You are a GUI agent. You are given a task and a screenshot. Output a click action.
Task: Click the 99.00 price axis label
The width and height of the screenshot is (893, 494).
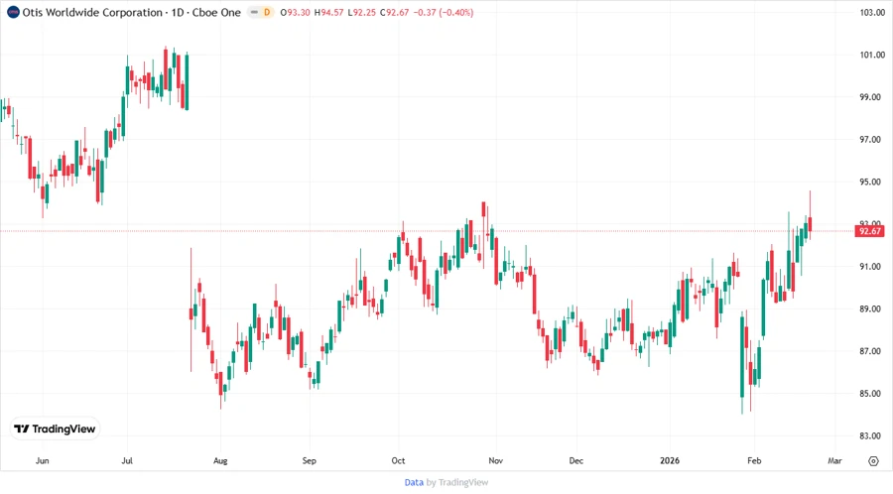869,97
